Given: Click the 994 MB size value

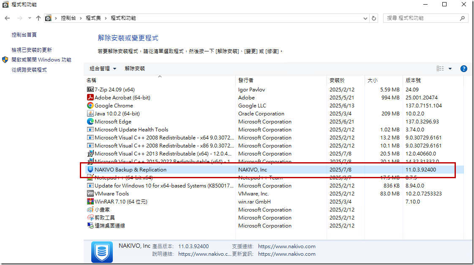Looking at the screenshot, I should (390, 97).
